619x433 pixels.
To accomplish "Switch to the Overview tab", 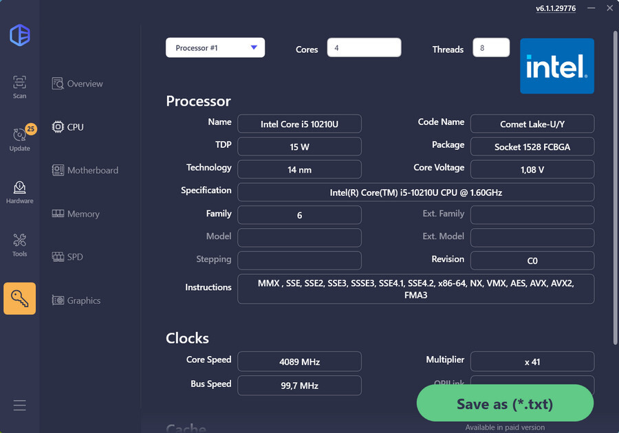I will tap(77, 84).
